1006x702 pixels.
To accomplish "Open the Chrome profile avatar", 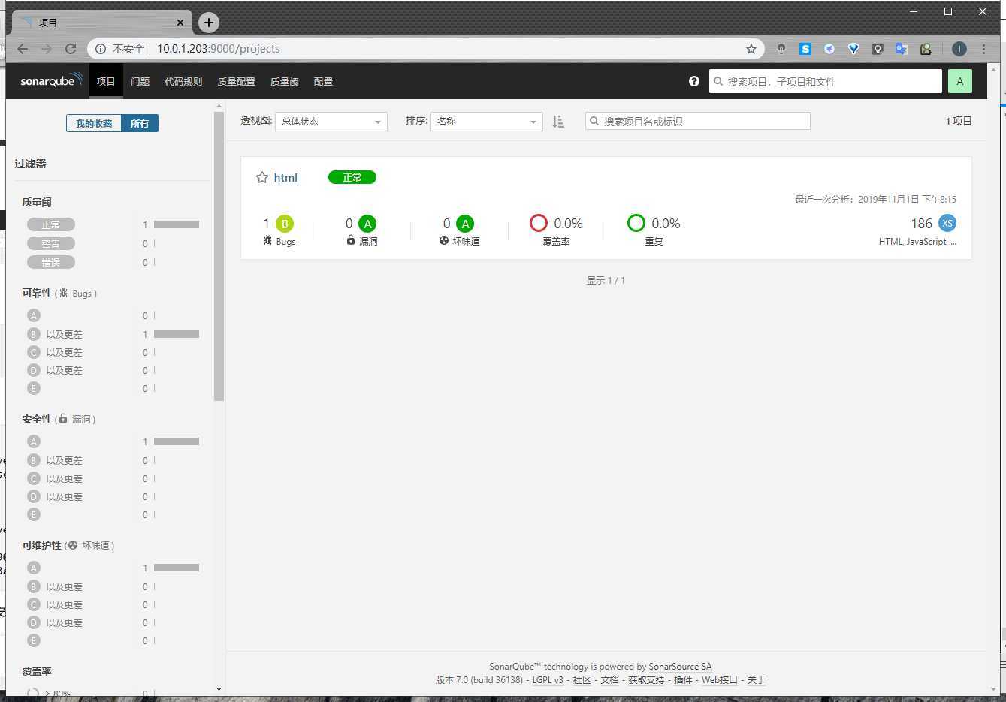I will click(x=959, y=49).
